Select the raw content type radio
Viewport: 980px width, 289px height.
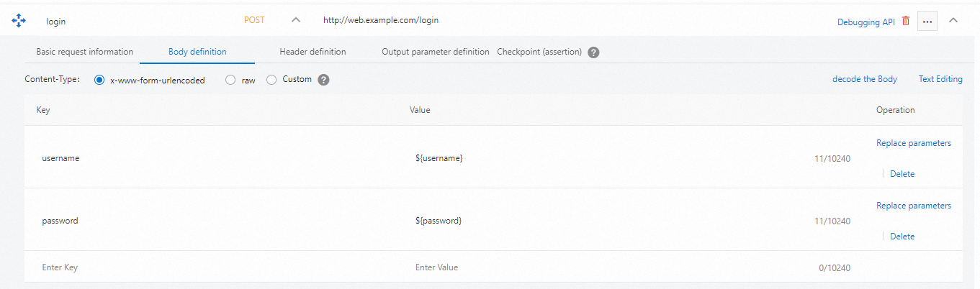pyautogui.click(x=230, y=81)
